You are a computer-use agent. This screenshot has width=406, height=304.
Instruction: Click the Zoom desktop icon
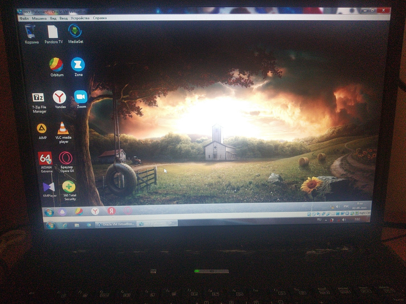click(81, 99)
